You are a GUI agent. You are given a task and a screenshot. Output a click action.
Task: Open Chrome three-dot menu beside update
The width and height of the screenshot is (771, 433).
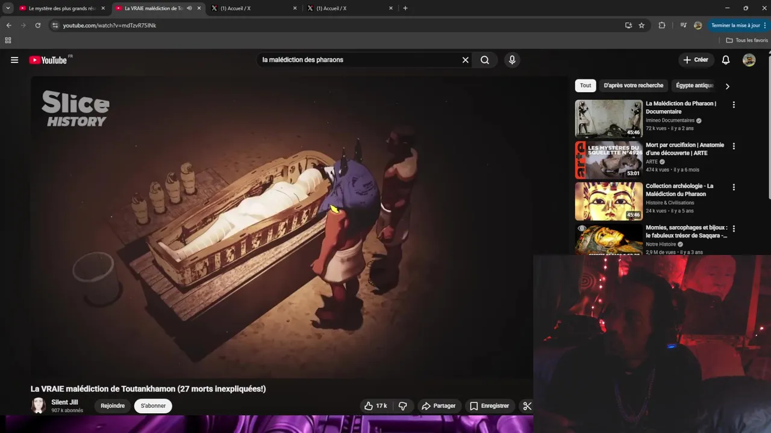[765, 25]
